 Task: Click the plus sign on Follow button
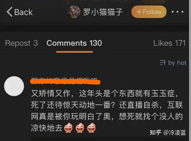point(139,12)
